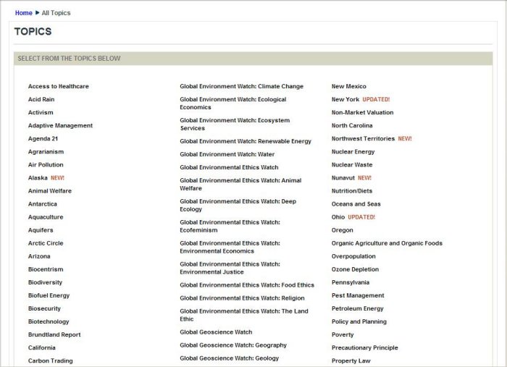Select Global Environment Watch: Ecosystem Services
507x367 pixels.
pos(235,125)
